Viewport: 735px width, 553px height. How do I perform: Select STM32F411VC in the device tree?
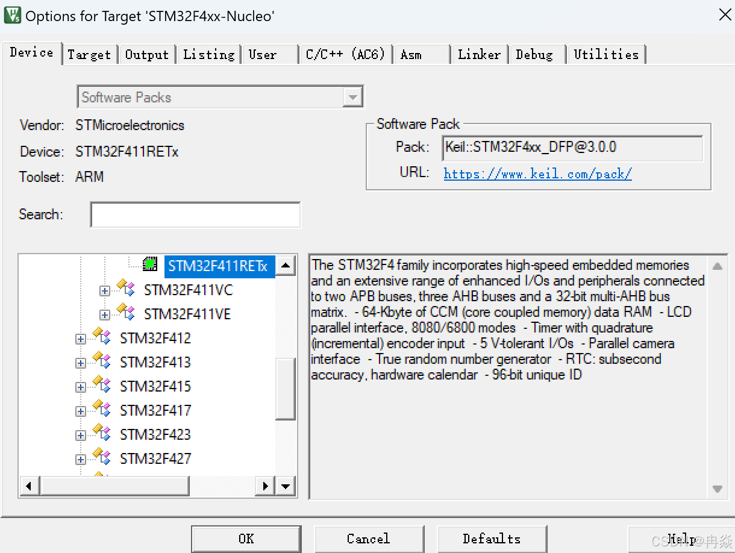(x=188, y=290)
